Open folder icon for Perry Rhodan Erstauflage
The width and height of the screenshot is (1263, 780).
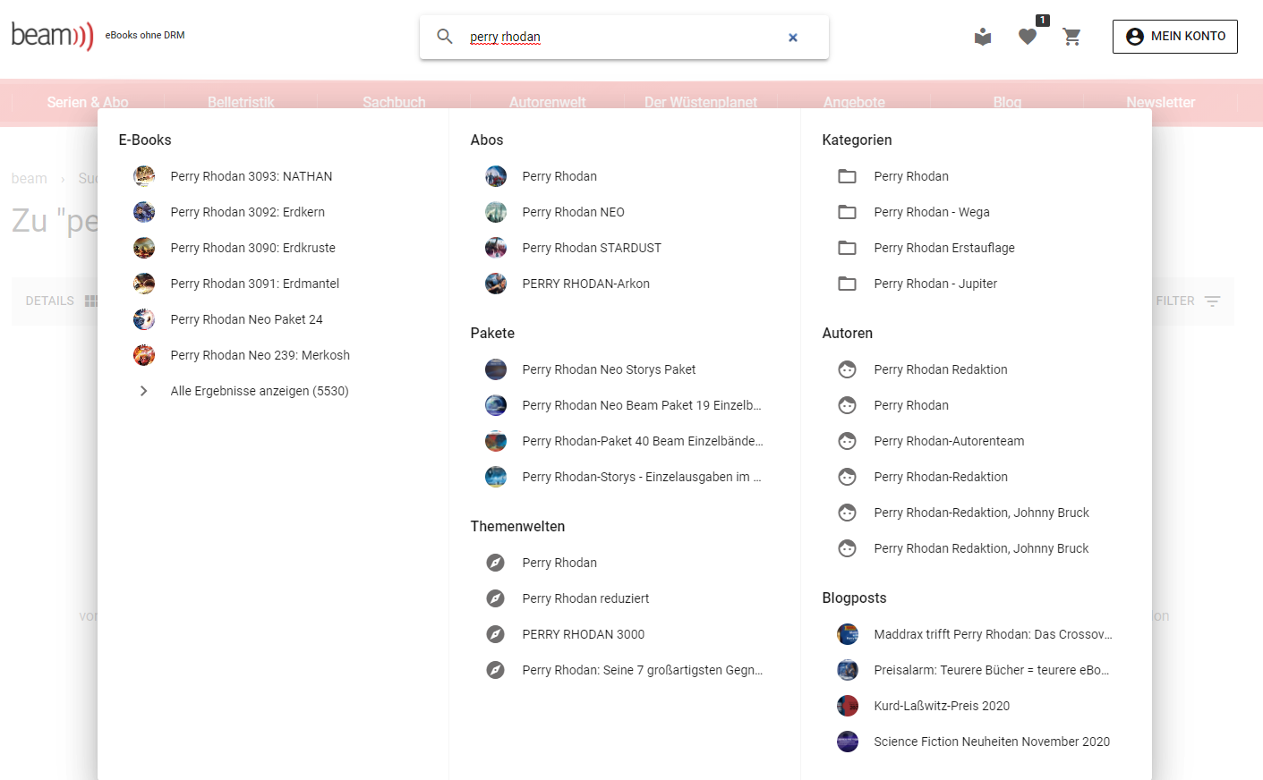(x=847, y=248)
